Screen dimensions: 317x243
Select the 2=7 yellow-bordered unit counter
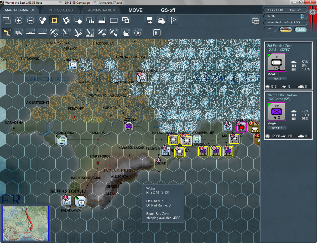[x=179, y=152]
